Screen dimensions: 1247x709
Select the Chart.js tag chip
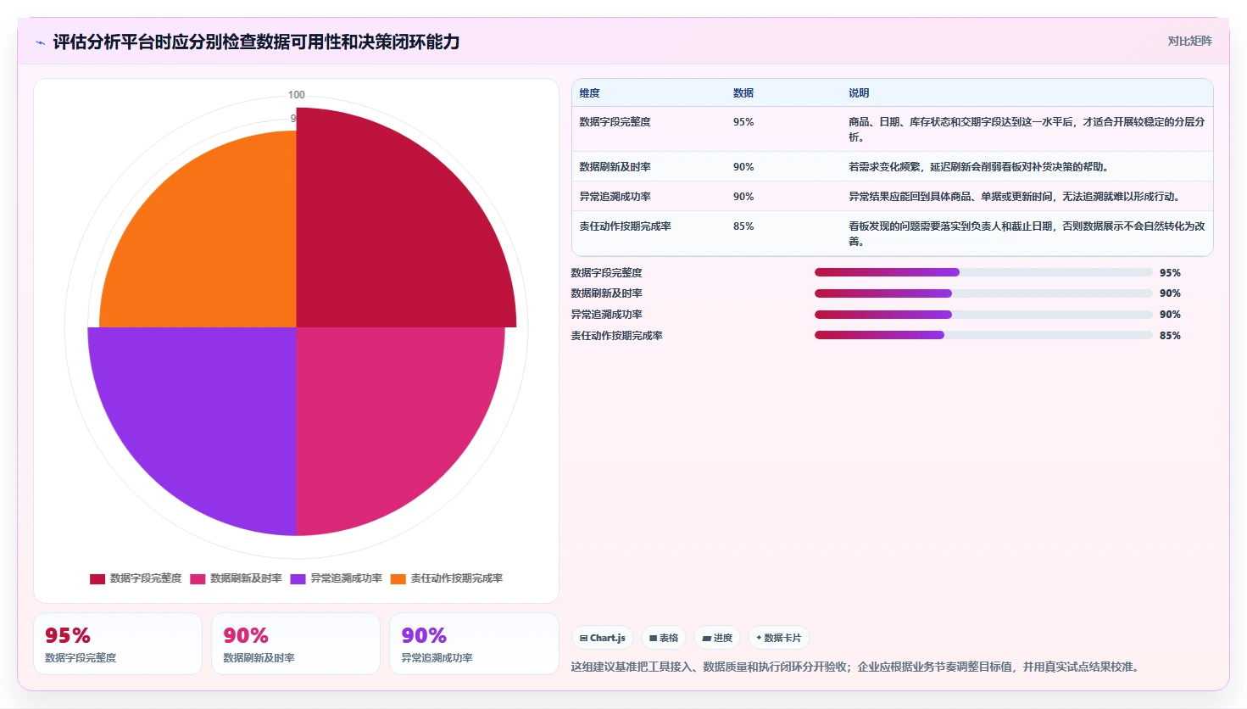[603, 638]
